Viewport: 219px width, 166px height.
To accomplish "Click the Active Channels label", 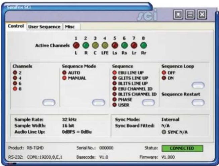I will click(x=53, y=46).
